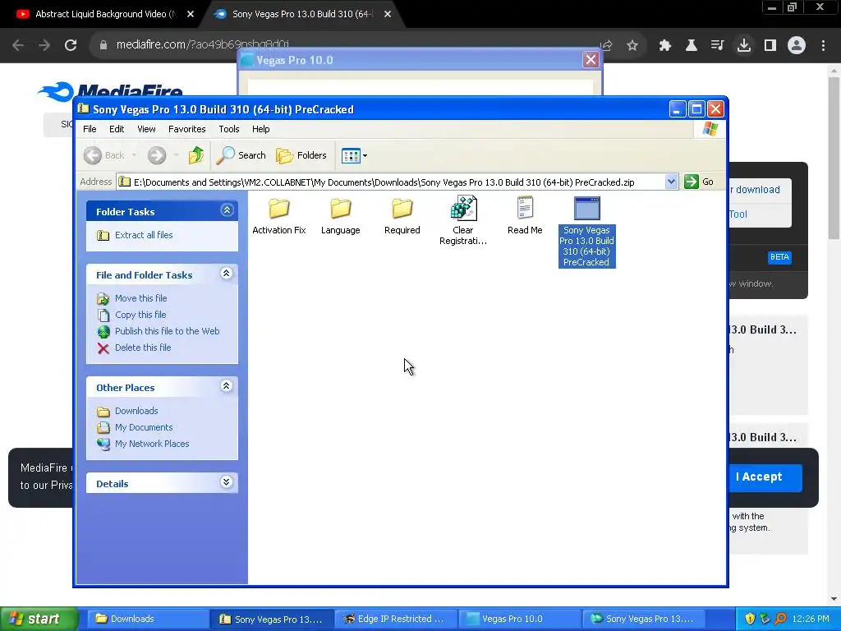Open the media control icon in Chrome toolbar

coord(718,46)
